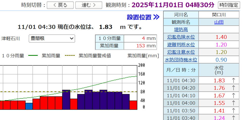Viewport: 242px width, 120px height.
Task: Click the 1.67 water level value
Action: pos(219,96)
